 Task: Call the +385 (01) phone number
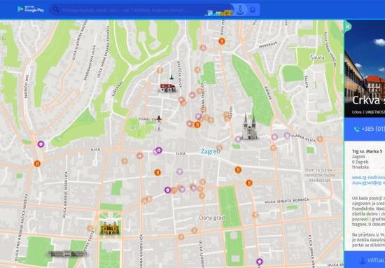coord(369,129)
